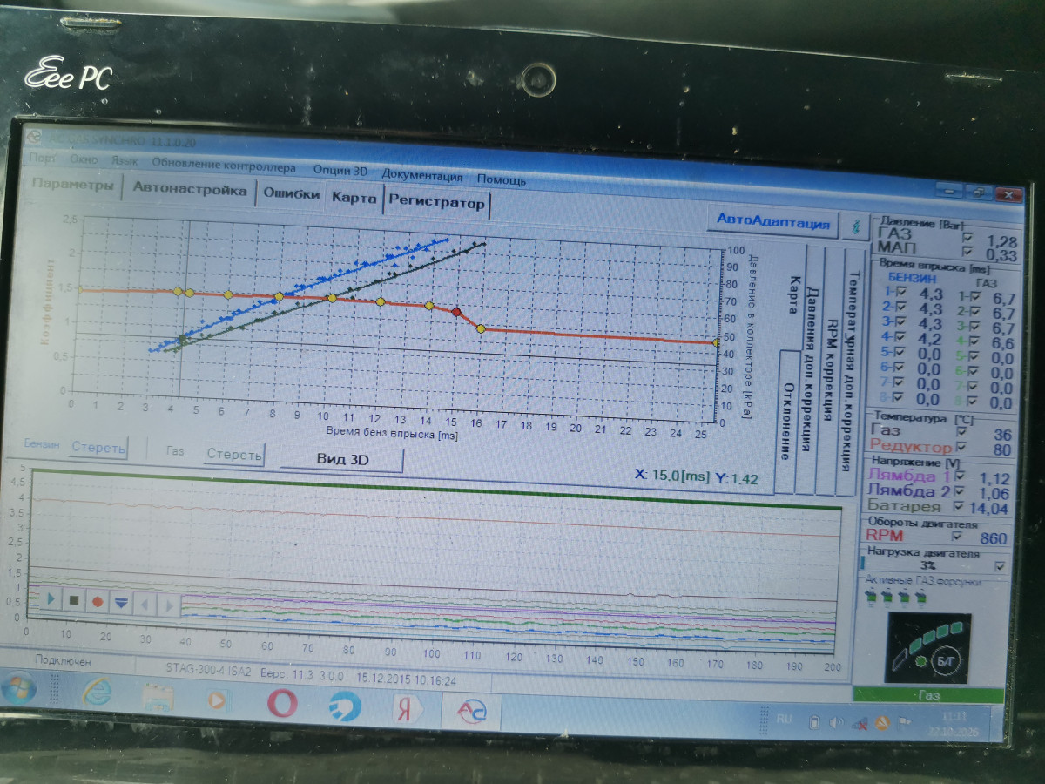Open Windows Media Player from the taskbar

click(x=217, y=699)
